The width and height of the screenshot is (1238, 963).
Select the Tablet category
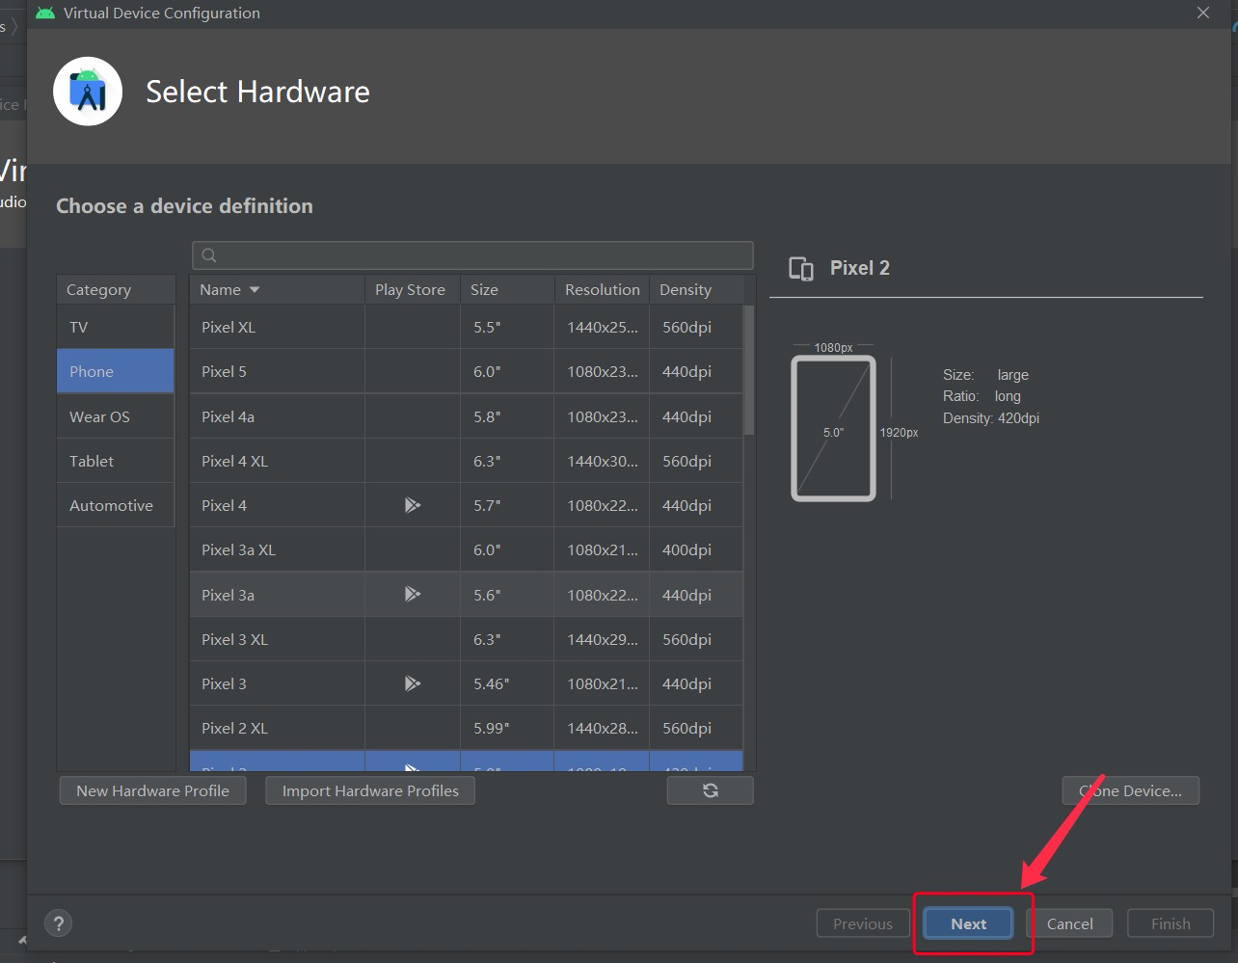pos(116,461)
